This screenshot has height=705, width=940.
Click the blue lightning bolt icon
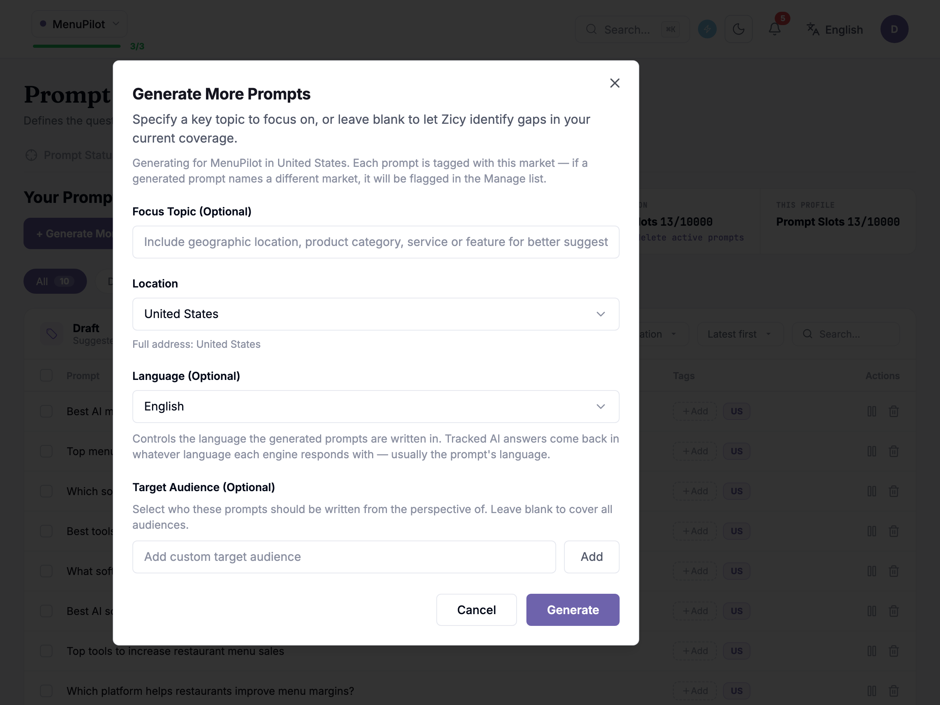(707, 29)
